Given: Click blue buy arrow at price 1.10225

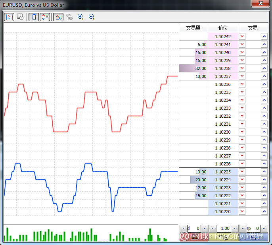Looking at the screenshot, I should (264, 172).
